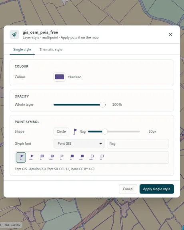This screenshot has width=184, height=230.
Task: Click the #5B4B8A hex colour value
Action: coord(74,77)
